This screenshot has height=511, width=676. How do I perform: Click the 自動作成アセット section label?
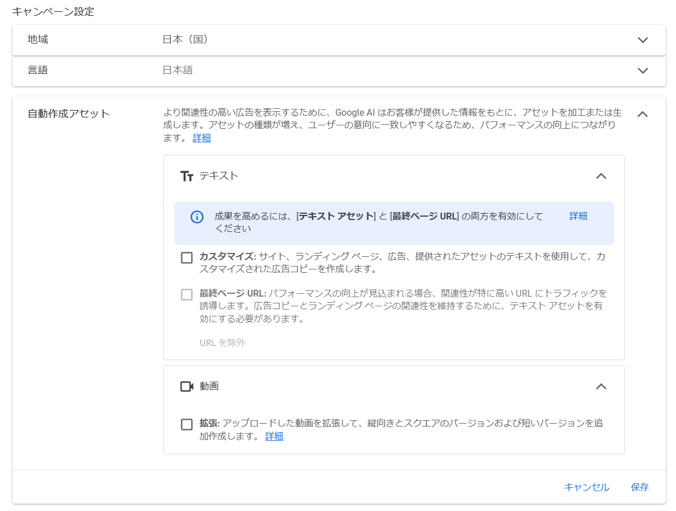pyautogui.click(x=69, y=113)
